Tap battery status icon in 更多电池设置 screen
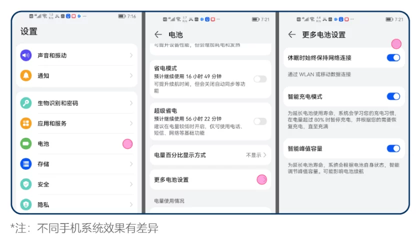 pos(389,19)
